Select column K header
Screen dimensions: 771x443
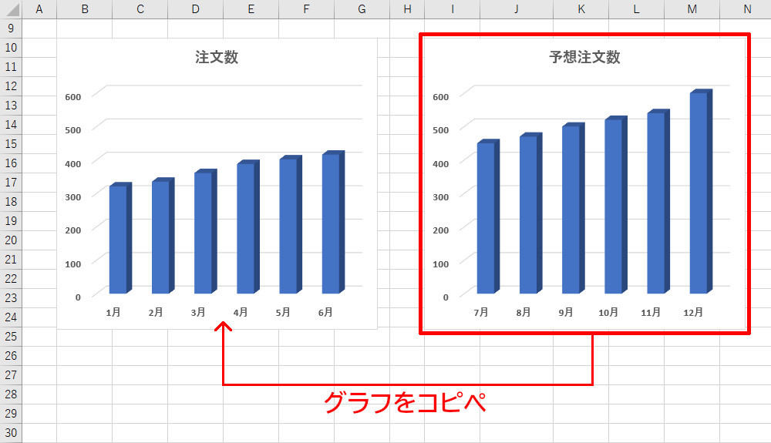581,8
